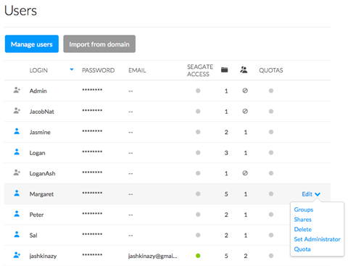Click Logan's blue user icon
The height and width of the screenshot is (266, 348).
tap(17, 152)
